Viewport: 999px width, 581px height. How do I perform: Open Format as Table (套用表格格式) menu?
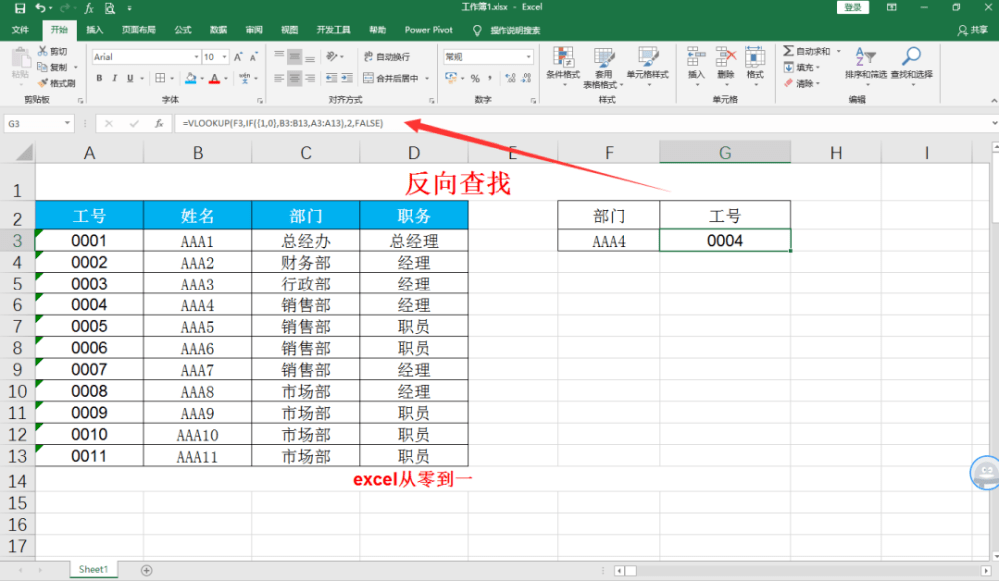(602, 67)
